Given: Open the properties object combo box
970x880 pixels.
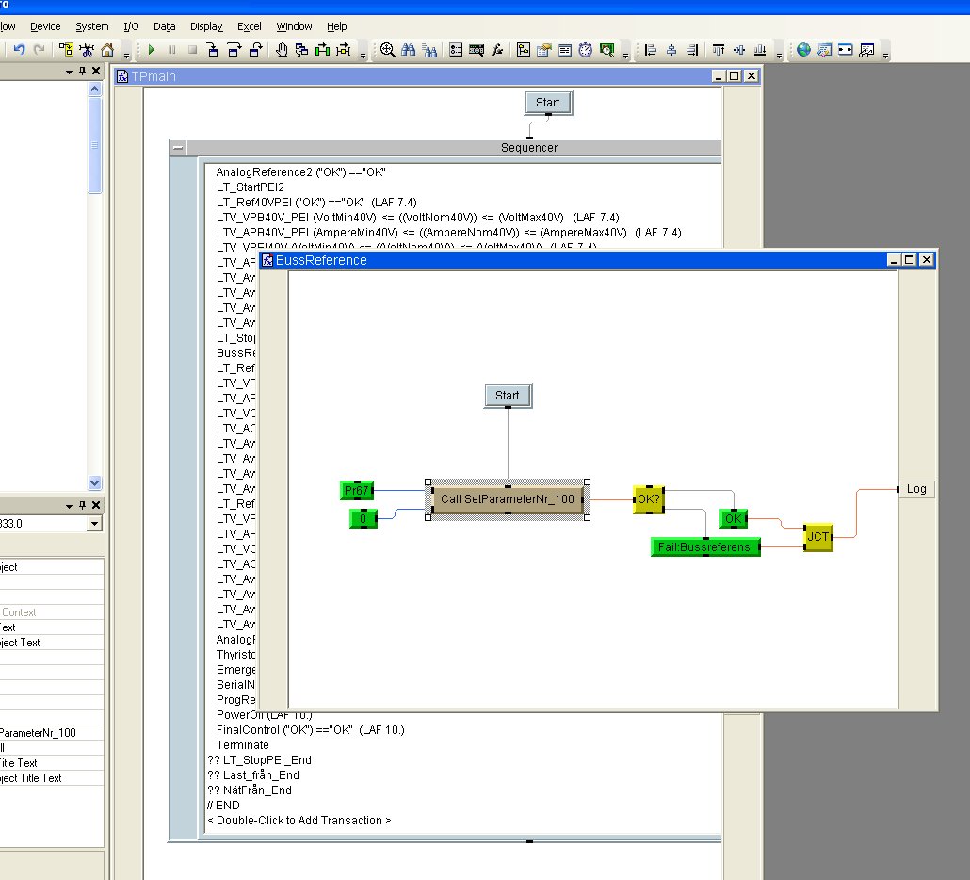Looking at the screenshot, I should [94, 524].
